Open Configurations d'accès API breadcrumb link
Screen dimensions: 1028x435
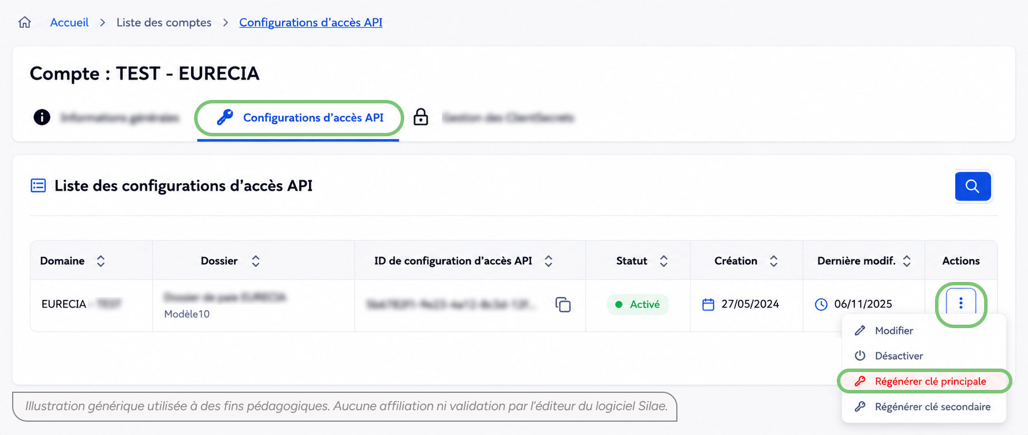(x=311, y=23)
